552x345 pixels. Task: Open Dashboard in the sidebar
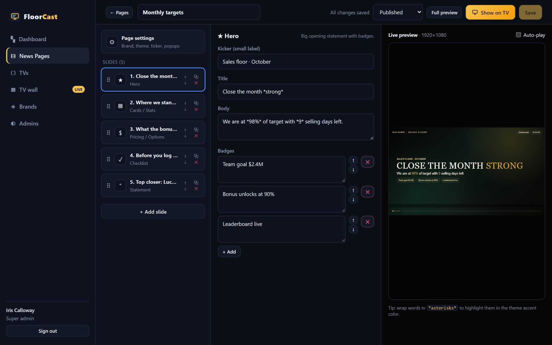pyautogui.click(x=48, y=39)
